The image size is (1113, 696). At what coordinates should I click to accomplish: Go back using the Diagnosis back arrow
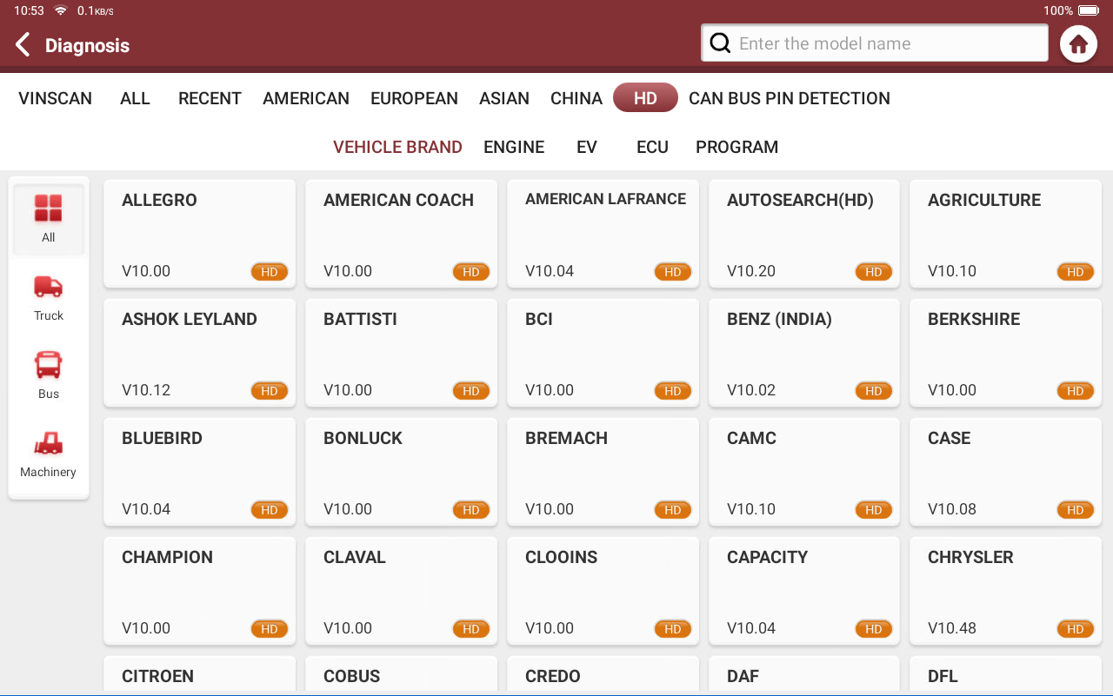23,44
